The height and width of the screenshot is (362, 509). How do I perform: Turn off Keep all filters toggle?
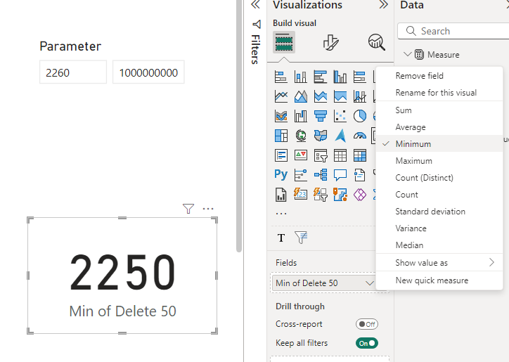coord(367,343)
